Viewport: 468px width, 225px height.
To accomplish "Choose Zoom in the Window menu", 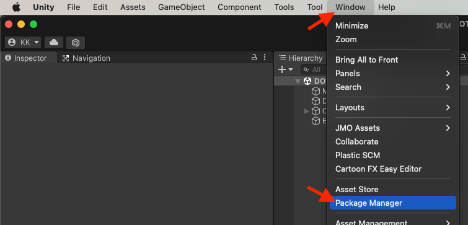I will (x=393, y=40).
